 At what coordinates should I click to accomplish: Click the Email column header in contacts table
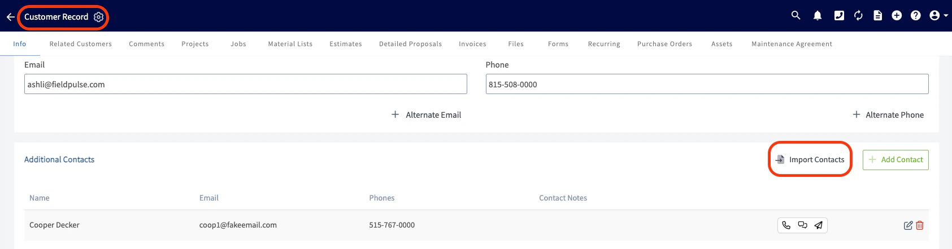click(x=209, y=198)
